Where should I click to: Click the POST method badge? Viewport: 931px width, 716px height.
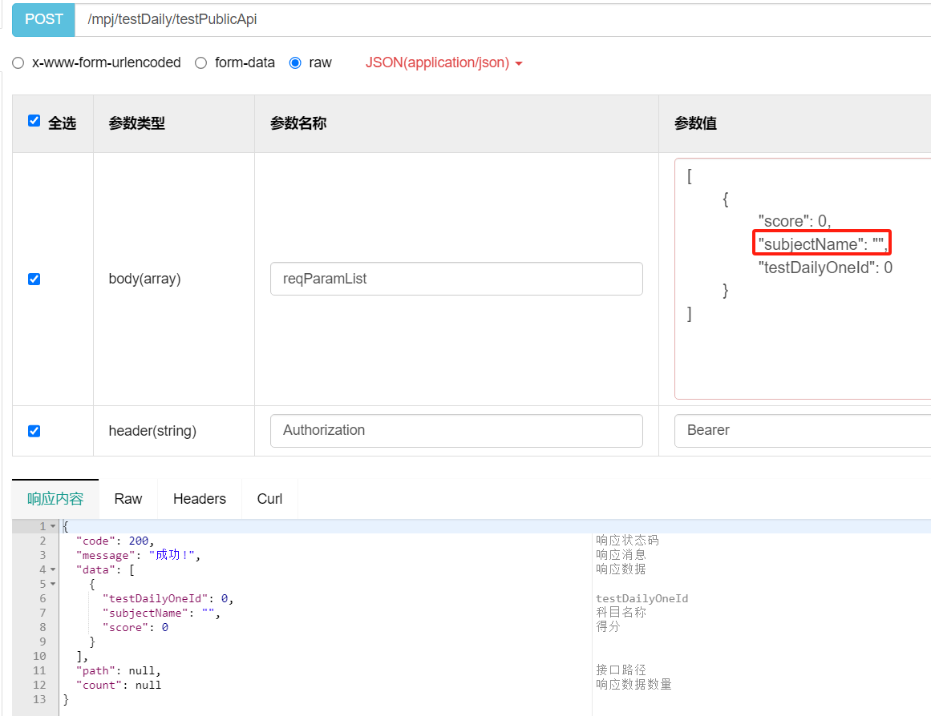click(43, 19)
